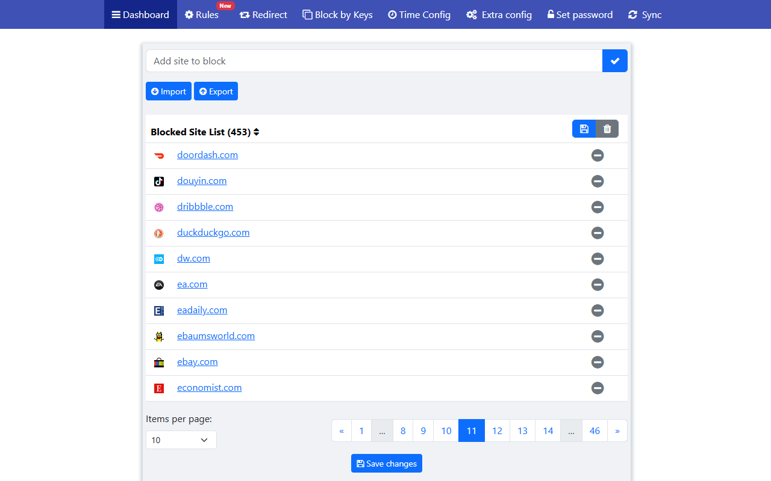Click the doordash favicon
Image resolution: width=771 pixels, height=481 pixels.
[x=159, y=156]
